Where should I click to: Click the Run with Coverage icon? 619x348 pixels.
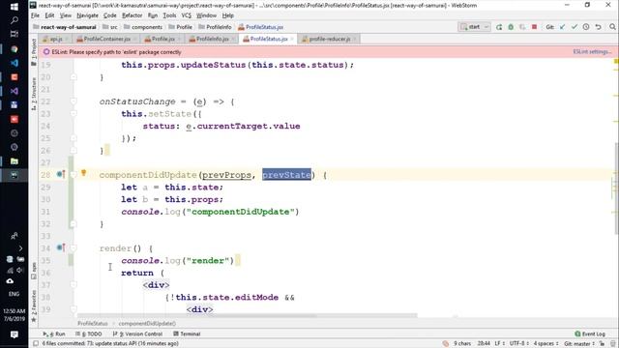[522, 27]
